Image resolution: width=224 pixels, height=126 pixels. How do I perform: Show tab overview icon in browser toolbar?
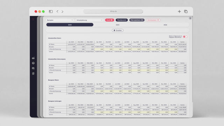186,12
